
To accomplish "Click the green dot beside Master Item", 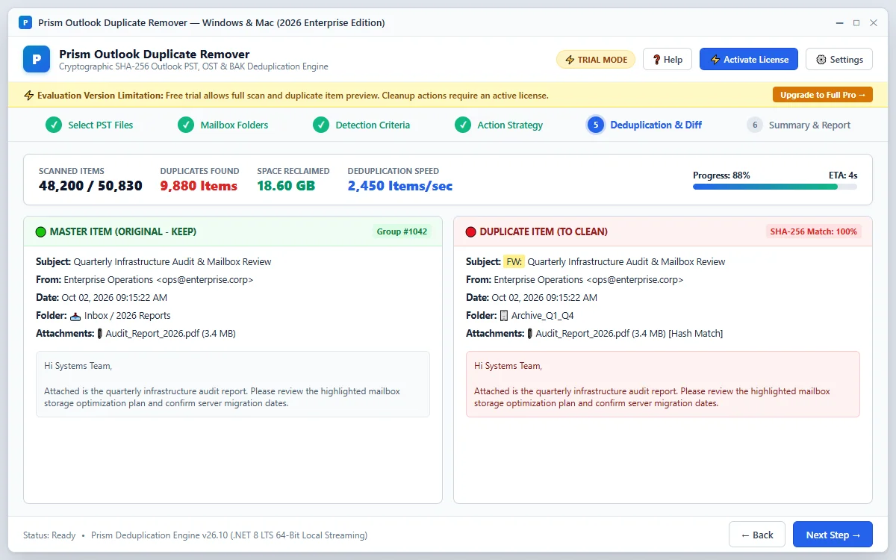I will 41,231.
